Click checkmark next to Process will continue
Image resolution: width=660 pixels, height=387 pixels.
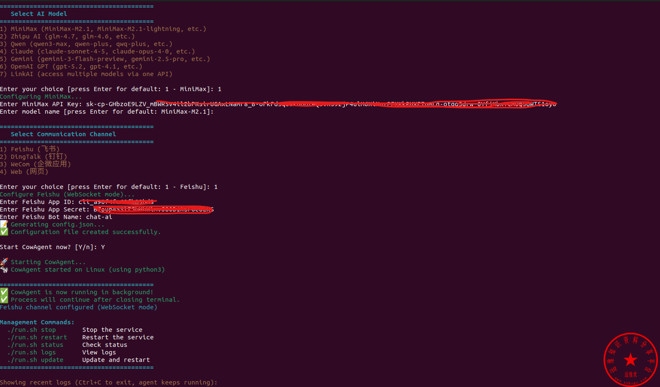4,300
